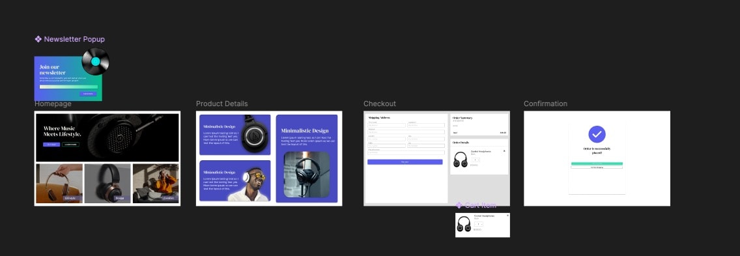Click the green button in Confirmation frame
Screen dimensions: 740x256
tap(597, 164)
